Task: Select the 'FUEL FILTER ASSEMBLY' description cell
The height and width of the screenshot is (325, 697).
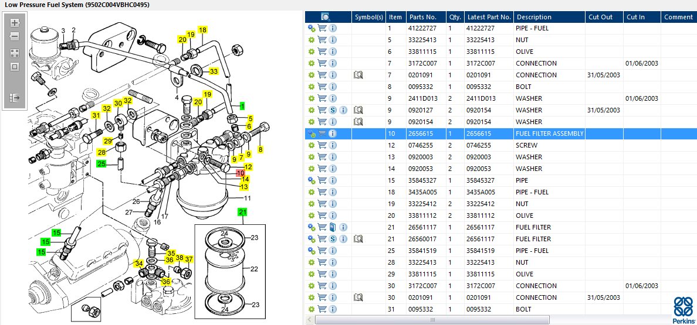Action: coord(549,134)
